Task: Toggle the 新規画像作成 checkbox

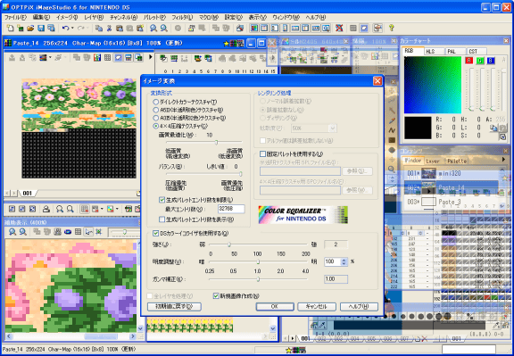Action: (216, 296)
